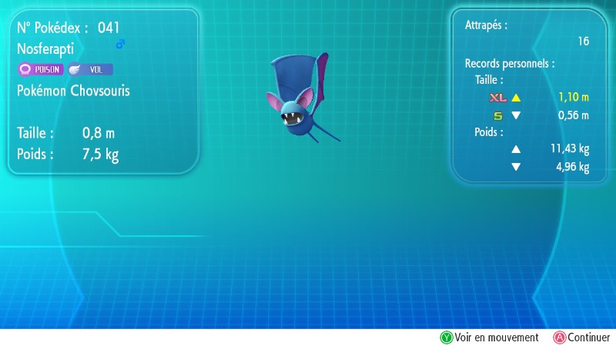Image resolution: width=616 pixels, height=346 pixels.
Task: Click the Records personnels heading
Action: tap(509, 64)
